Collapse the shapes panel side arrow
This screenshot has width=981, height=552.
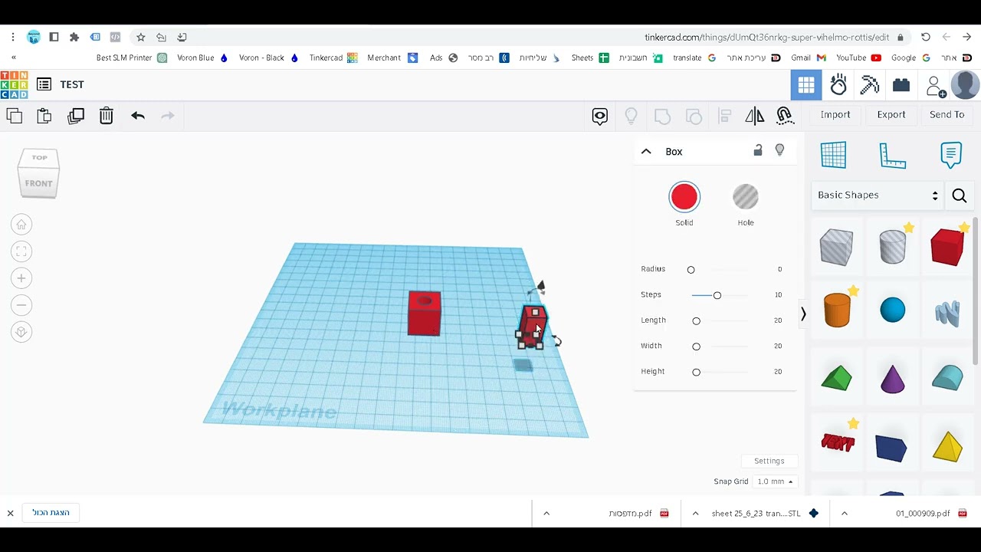803,314
